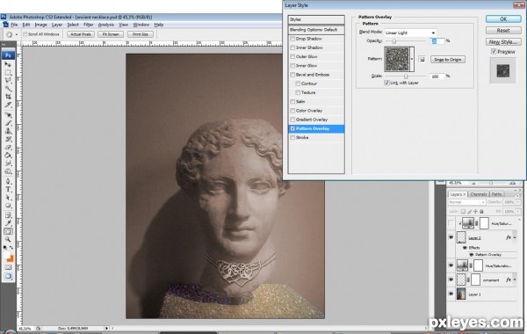
Task: Open the Image menu
Action: point(40,25)
